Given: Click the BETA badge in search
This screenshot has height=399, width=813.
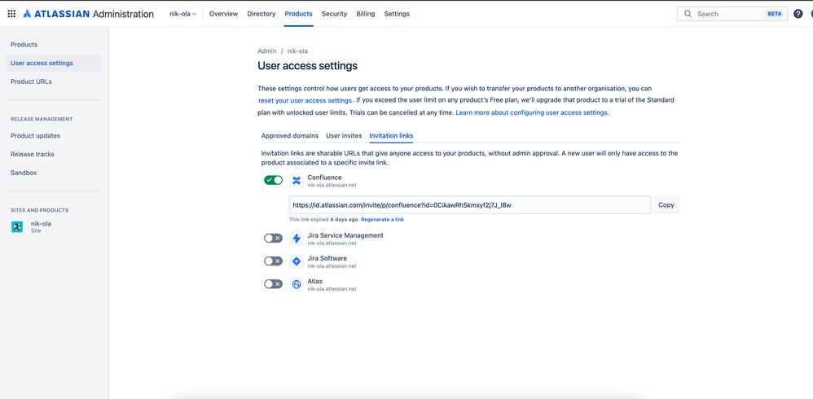Looking at the screenshot, I should click(774, 14).
